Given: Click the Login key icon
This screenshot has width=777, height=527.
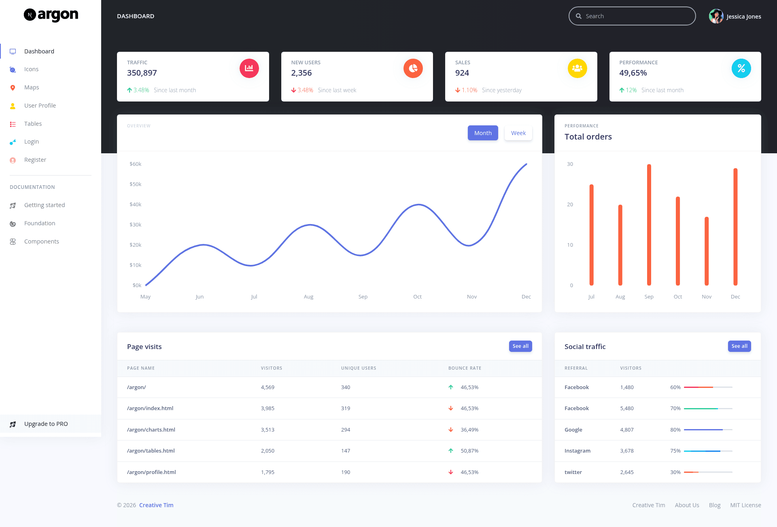Looking at the screenshot, I should point(13,142).
